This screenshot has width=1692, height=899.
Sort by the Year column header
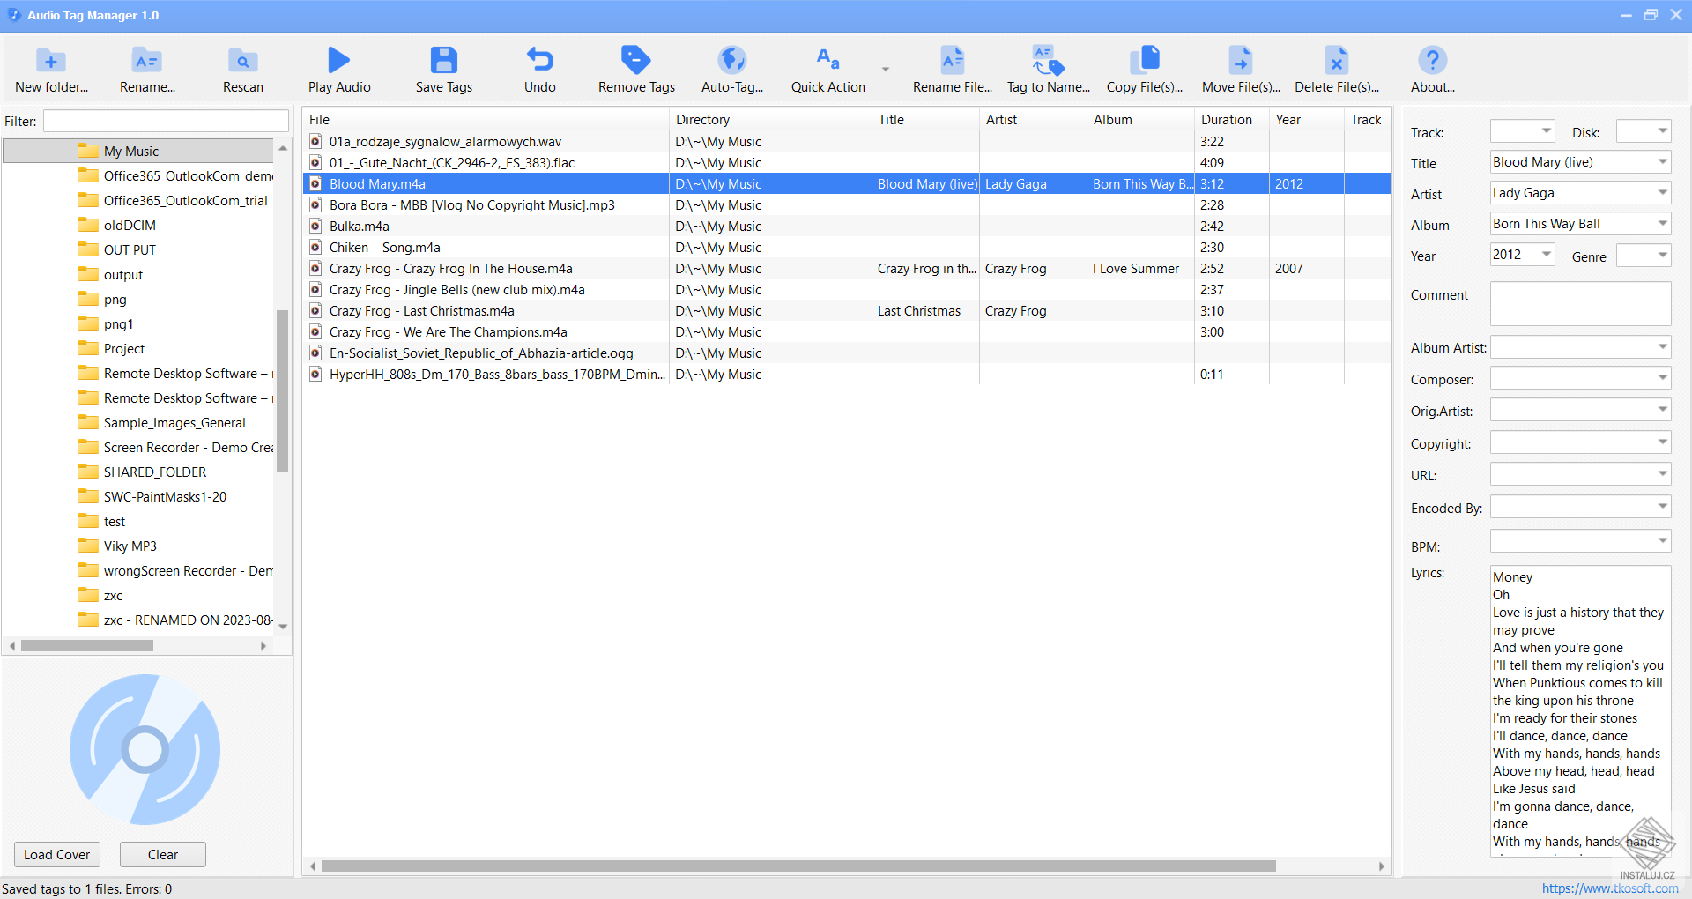(x=1307, y=119)
